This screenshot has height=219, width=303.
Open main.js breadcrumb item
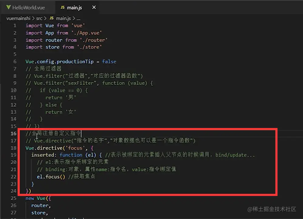click(x=63, y=18)
